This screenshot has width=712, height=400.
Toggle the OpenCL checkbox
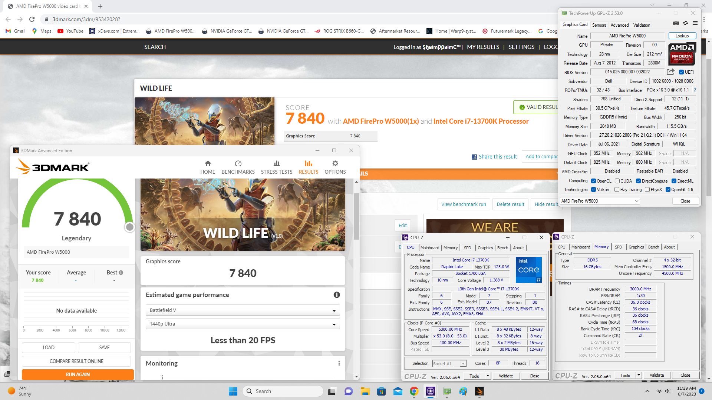click(x=593, y=181)
